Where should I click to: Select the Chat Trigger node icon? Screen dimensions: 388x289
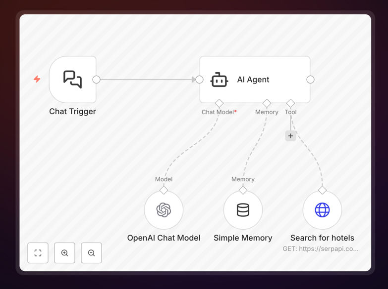[x=72, y=80]
